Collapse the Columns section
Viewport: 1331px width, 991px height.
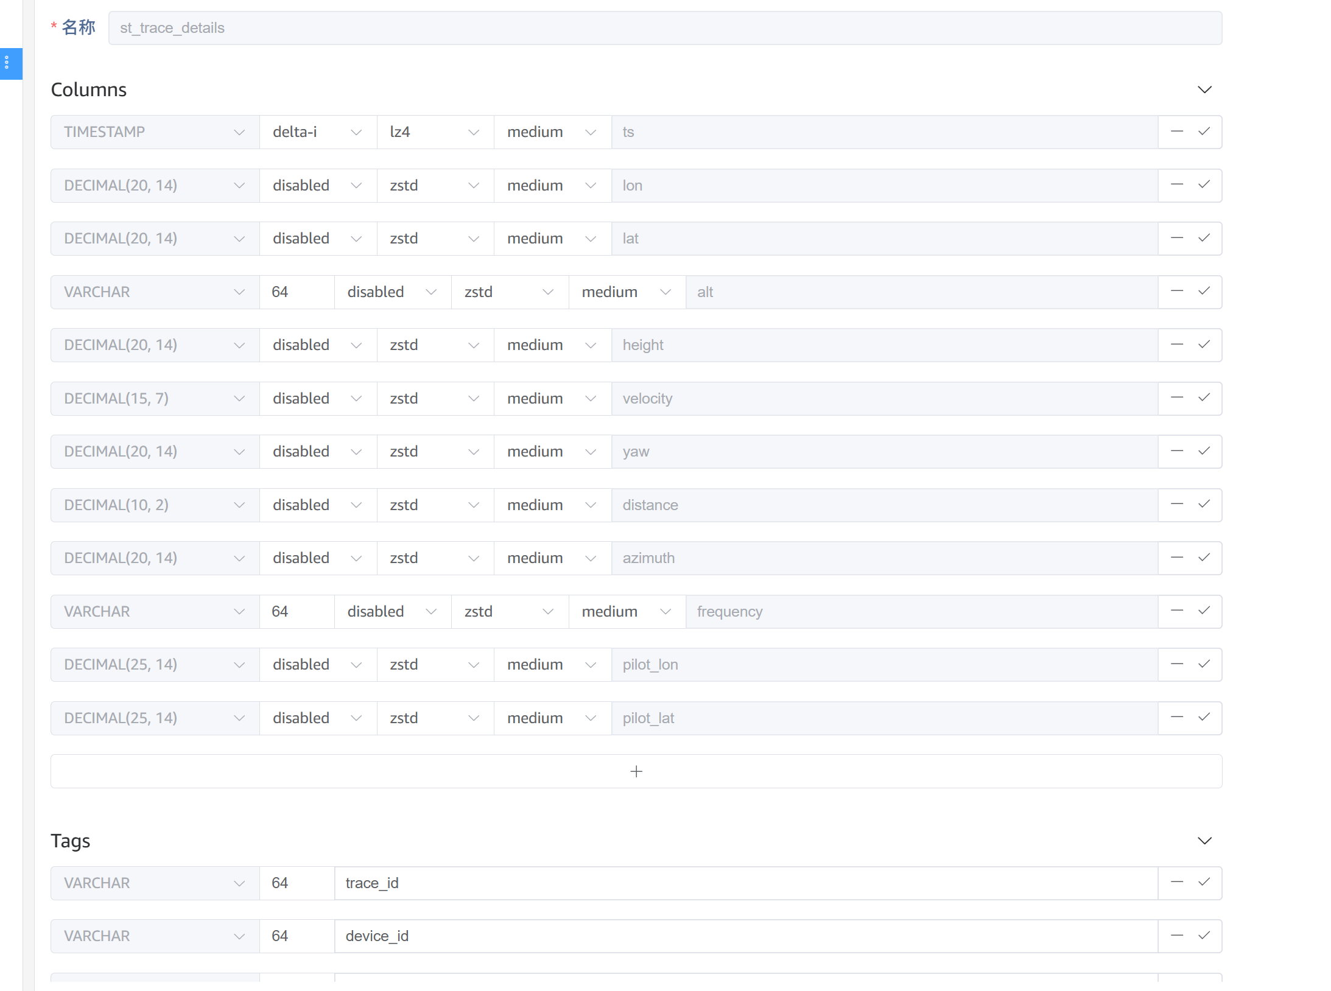[1204, 89]
